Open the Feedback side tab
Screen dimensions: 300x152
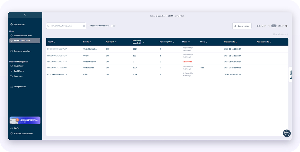[x=291, y=74]
